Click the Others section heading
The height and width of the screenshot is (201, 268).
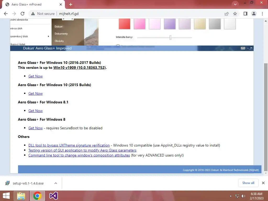(x=24, y=137)
